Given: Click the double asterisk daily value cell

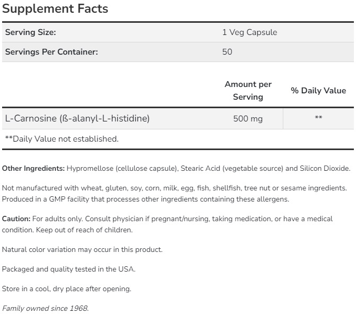Looking at the screenshot, I should pyautogui.click(x=318, y=118).
